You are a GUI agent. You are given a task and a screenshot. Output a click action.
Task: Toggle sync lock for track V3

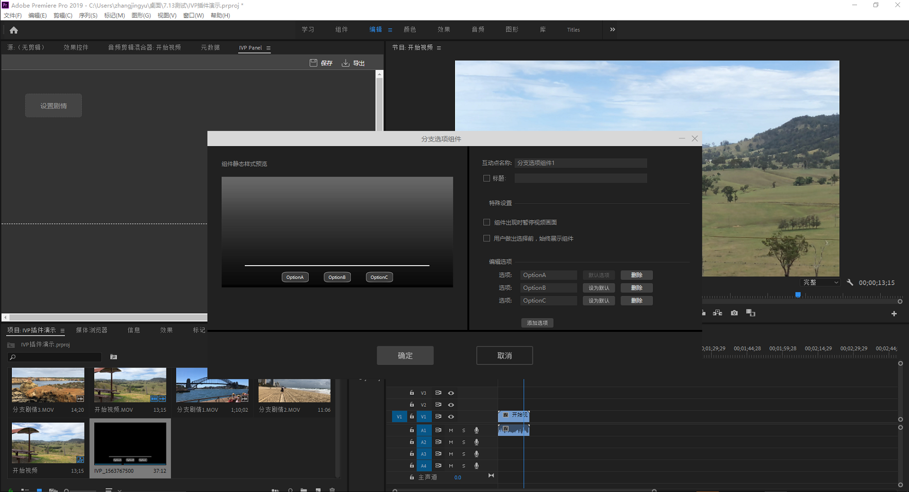pos(438,393)
